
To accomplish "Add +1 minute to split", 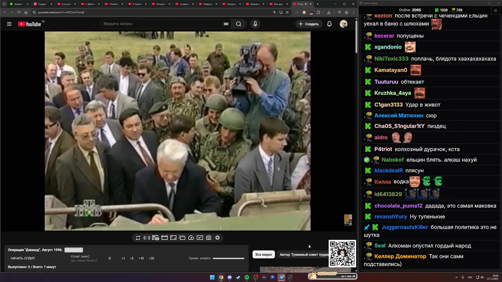I will tap(123, 258).
